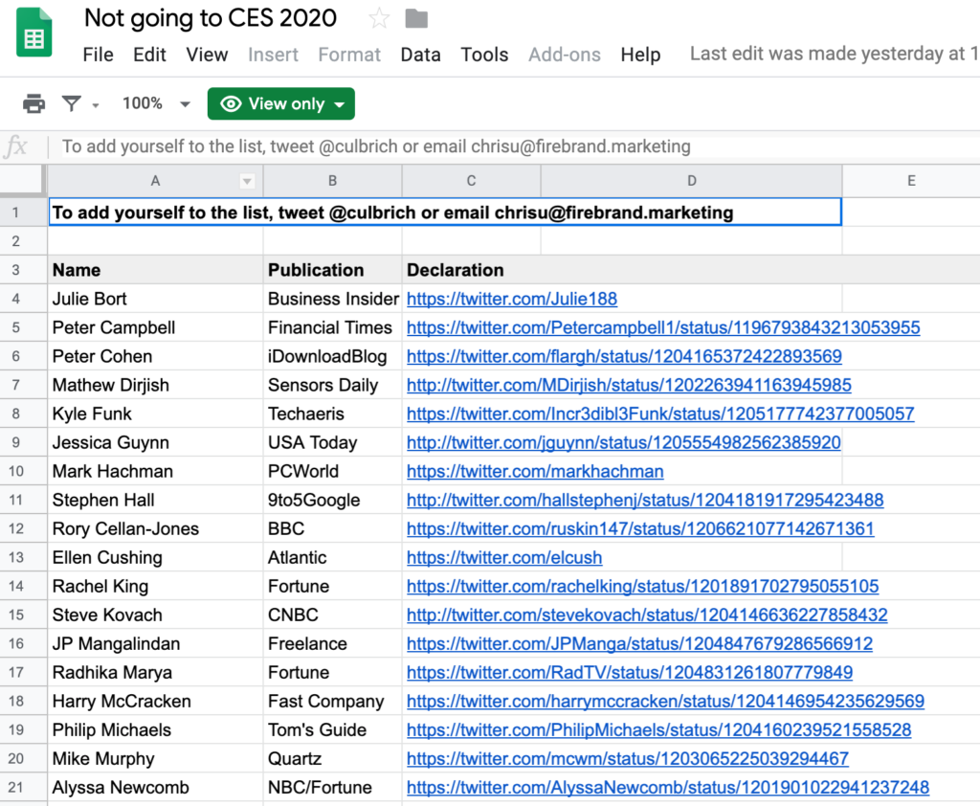Select row 3 header
The image size is (980, 806).
(x=23, y=270)
